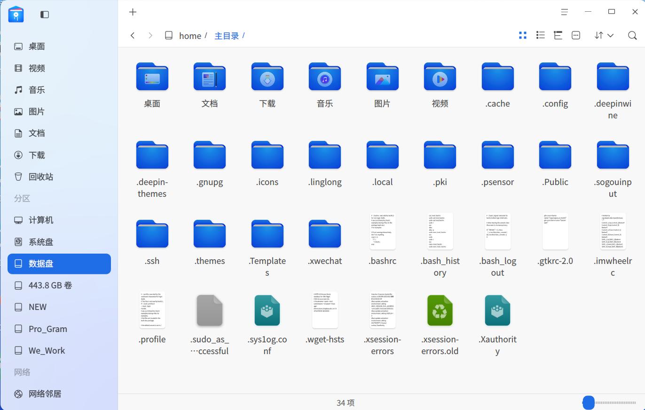The height and width of the screenshot is (410, 645).
Task: Switch to list view
Action: (x=541, y=35)
